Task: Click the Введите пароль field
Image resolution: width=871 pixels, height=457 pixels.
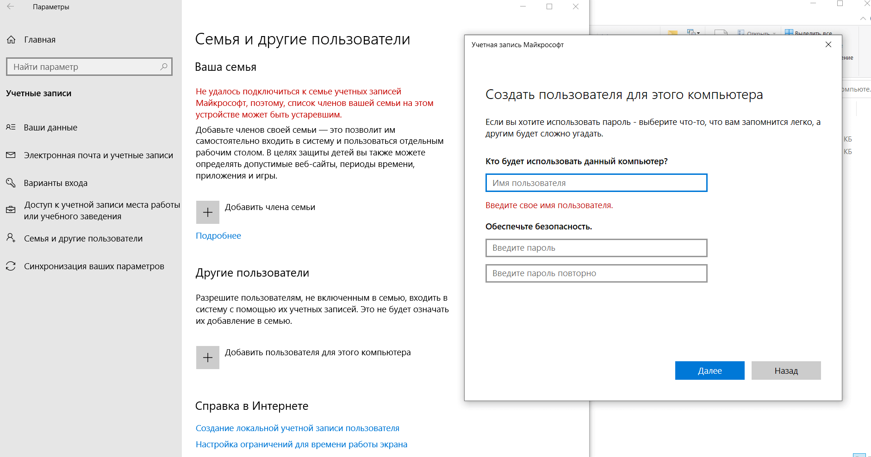Action: pos(596,248)
